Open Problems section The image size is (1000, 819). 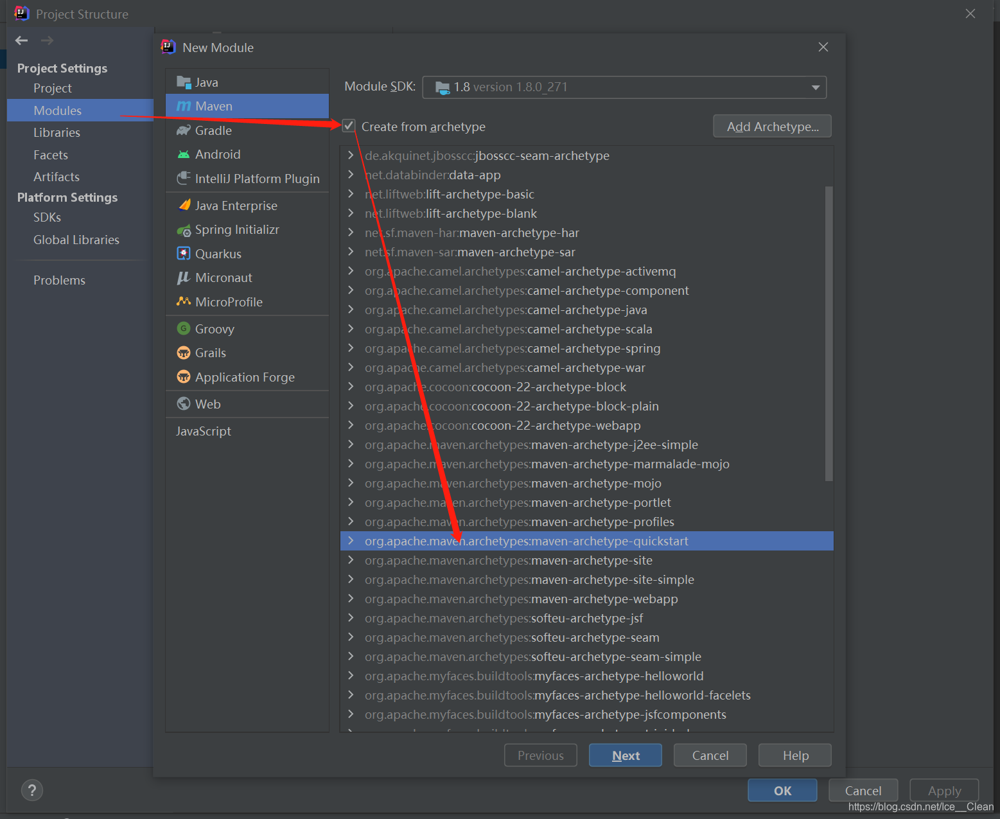point(59,280)
